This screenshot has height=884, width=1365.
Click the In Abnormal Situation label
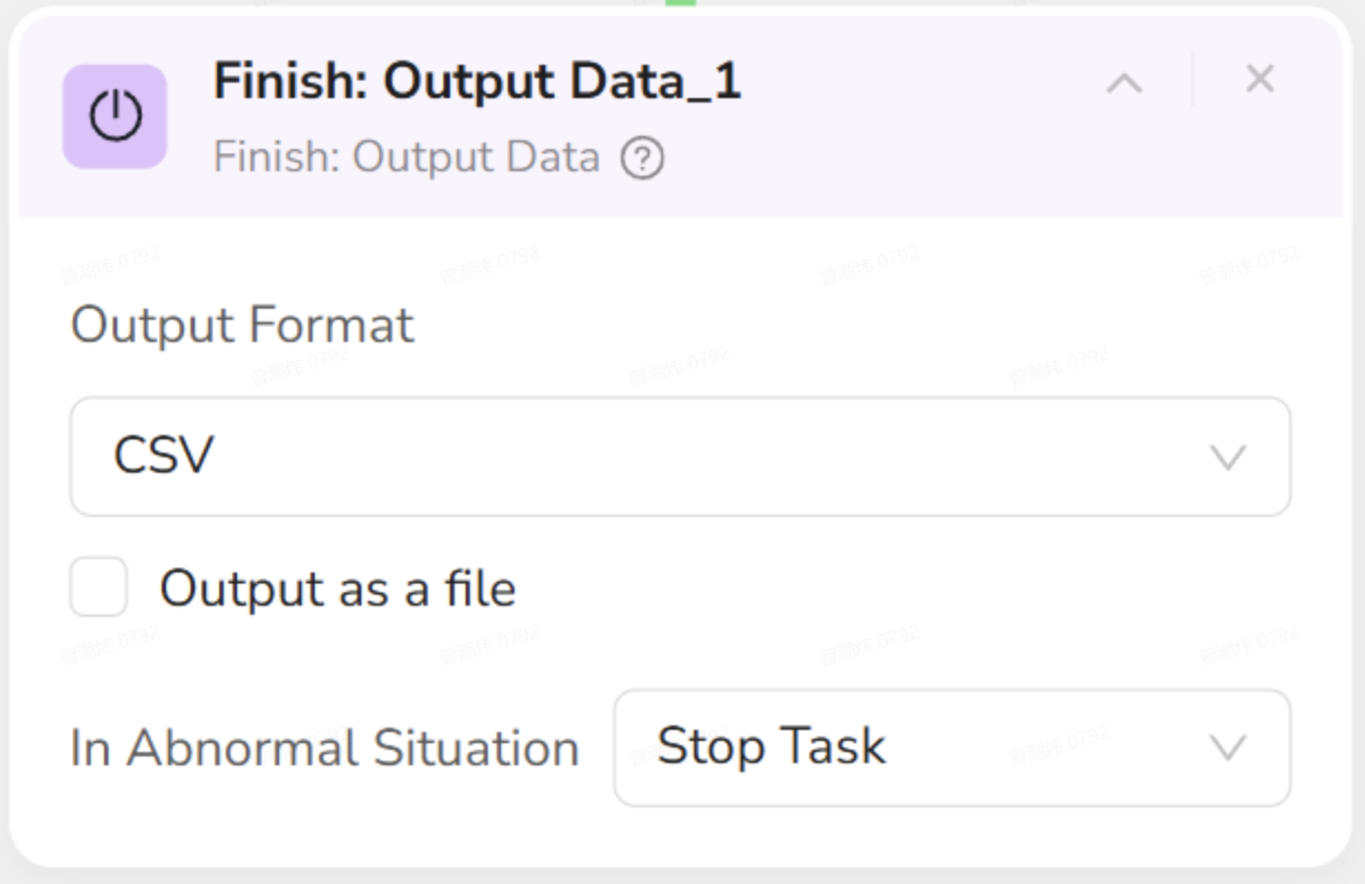pyautogui.click(x=325, y=748)
